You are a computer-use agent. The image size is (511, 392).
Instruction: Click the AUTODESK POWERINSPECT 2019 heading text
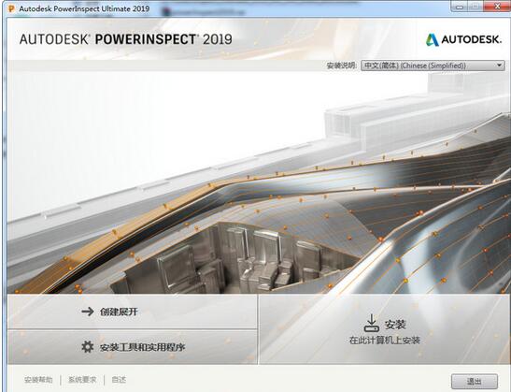(126, 39)
